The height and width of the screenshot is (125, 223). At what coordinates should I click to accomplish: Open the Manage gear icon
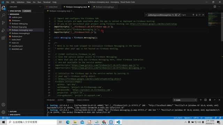tap(3, 112)
